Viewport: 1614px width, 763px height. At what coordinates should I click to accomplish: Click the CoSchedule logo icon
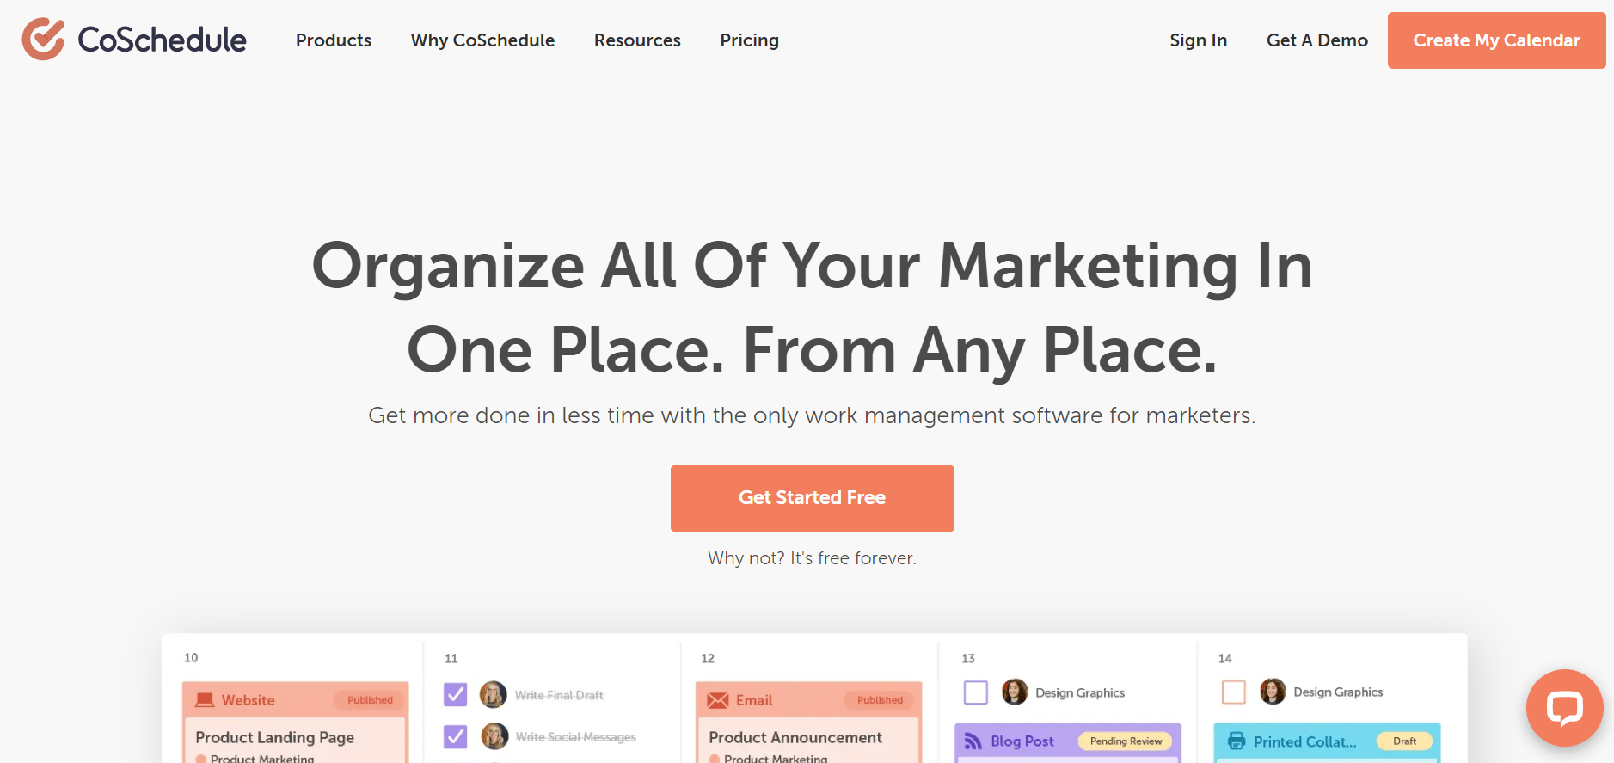42,38
